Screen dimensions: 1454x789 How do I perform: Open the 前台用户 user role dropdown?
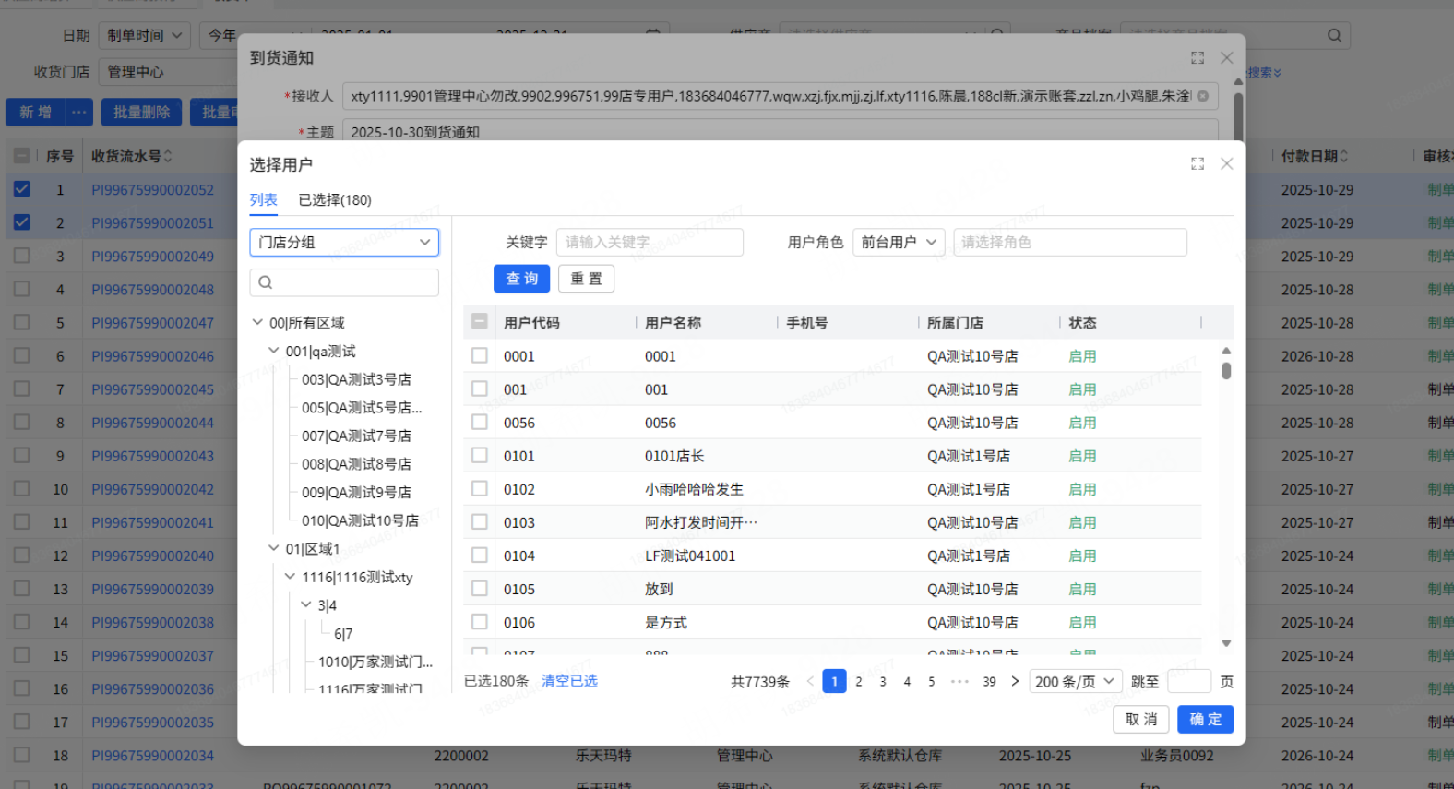pos(899,243)
